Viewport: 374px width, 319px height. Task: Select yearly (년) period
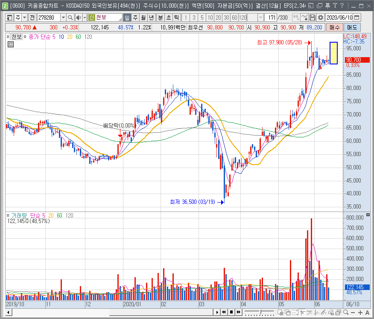[x=151, y=17]
